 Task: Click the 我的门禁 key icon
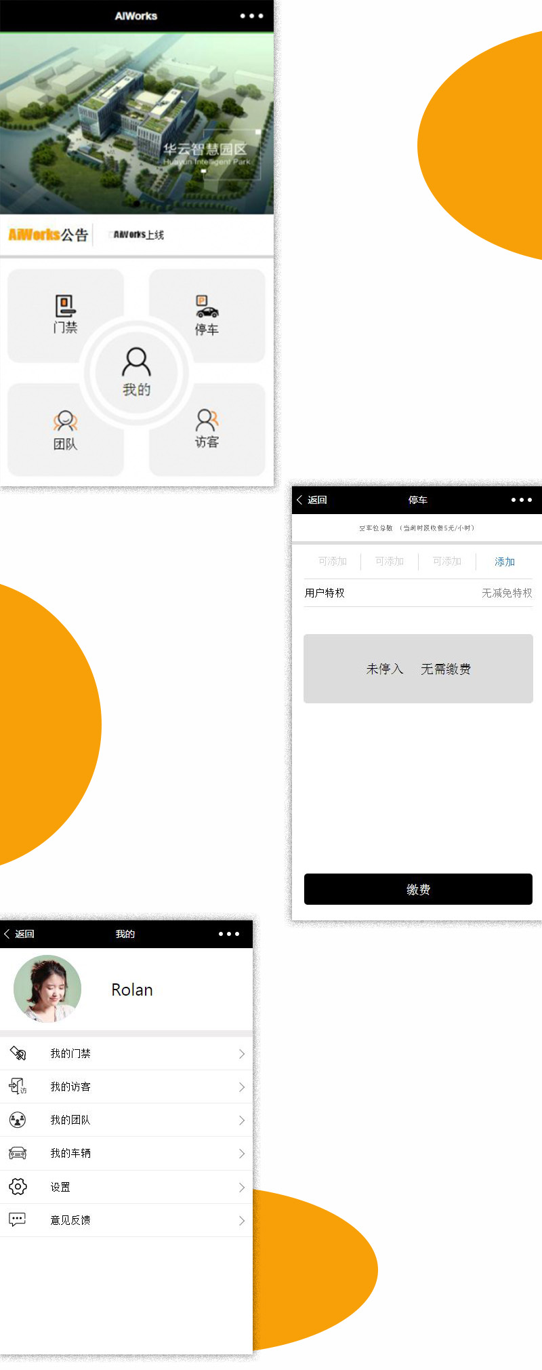(18, 1053)
